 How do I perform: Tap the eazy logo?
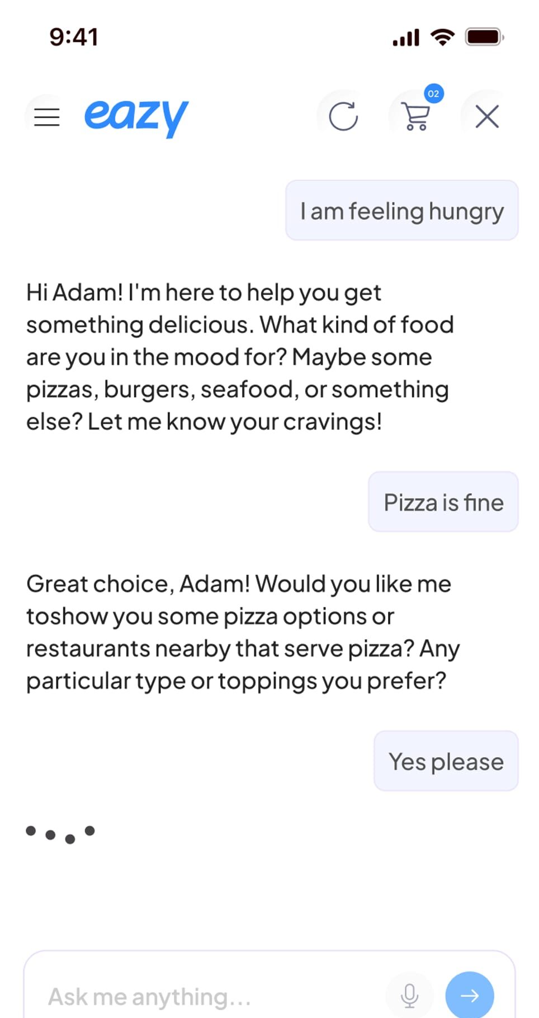pos(136,116)
